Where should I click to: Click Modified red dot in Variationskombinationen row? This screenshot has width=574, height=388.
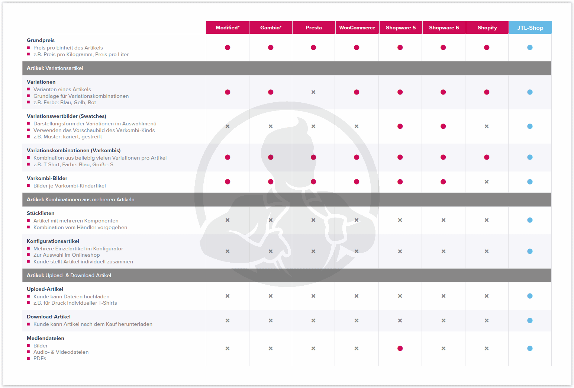click(x=228, y=157)
